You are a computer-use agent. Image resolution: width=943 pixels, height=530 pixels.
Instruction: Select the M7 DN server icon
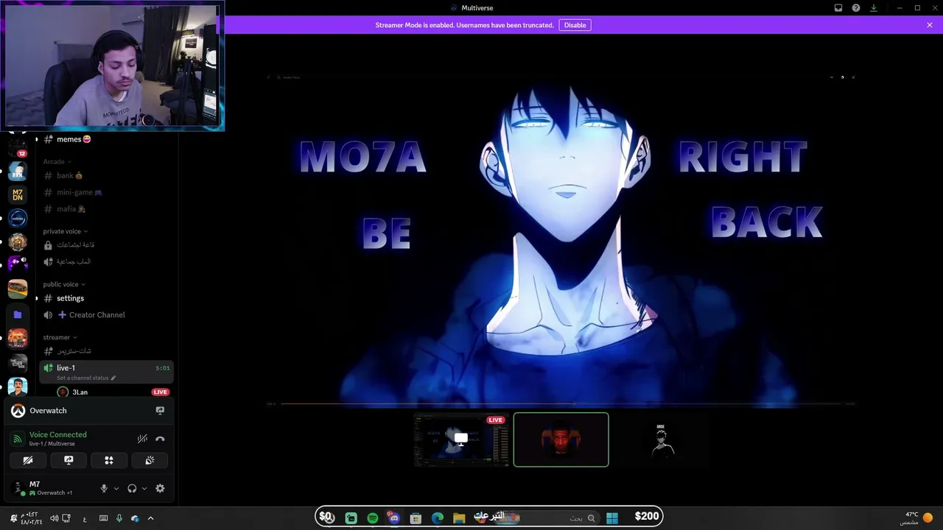point(18,195)
